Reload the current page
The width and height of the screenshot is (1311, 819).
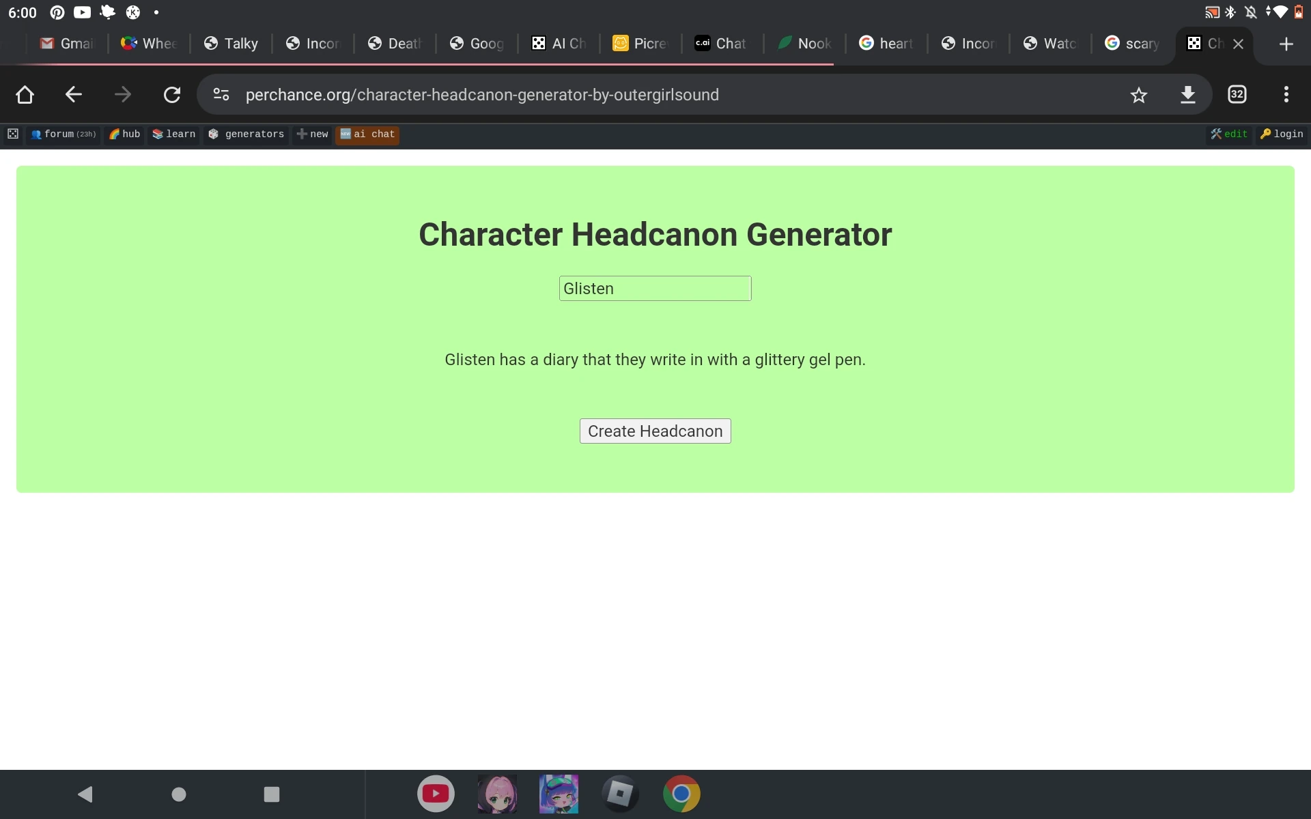pyautogui.click(x=171, y=95)
